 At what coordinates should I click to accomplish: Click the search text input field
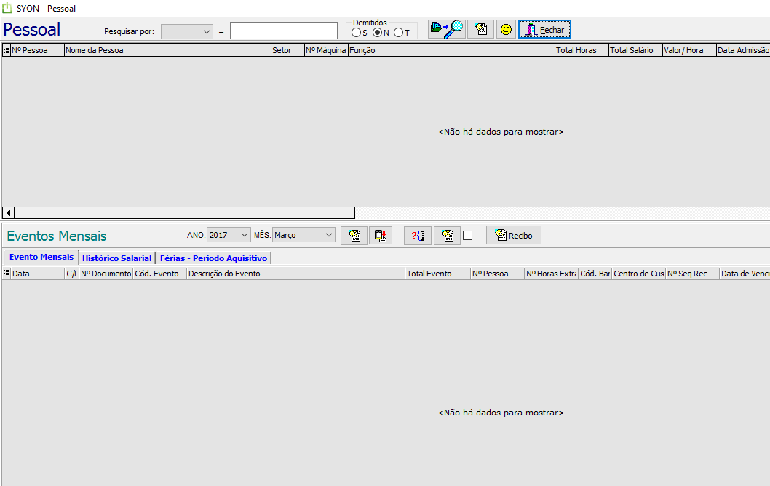[x=283, y=31]
